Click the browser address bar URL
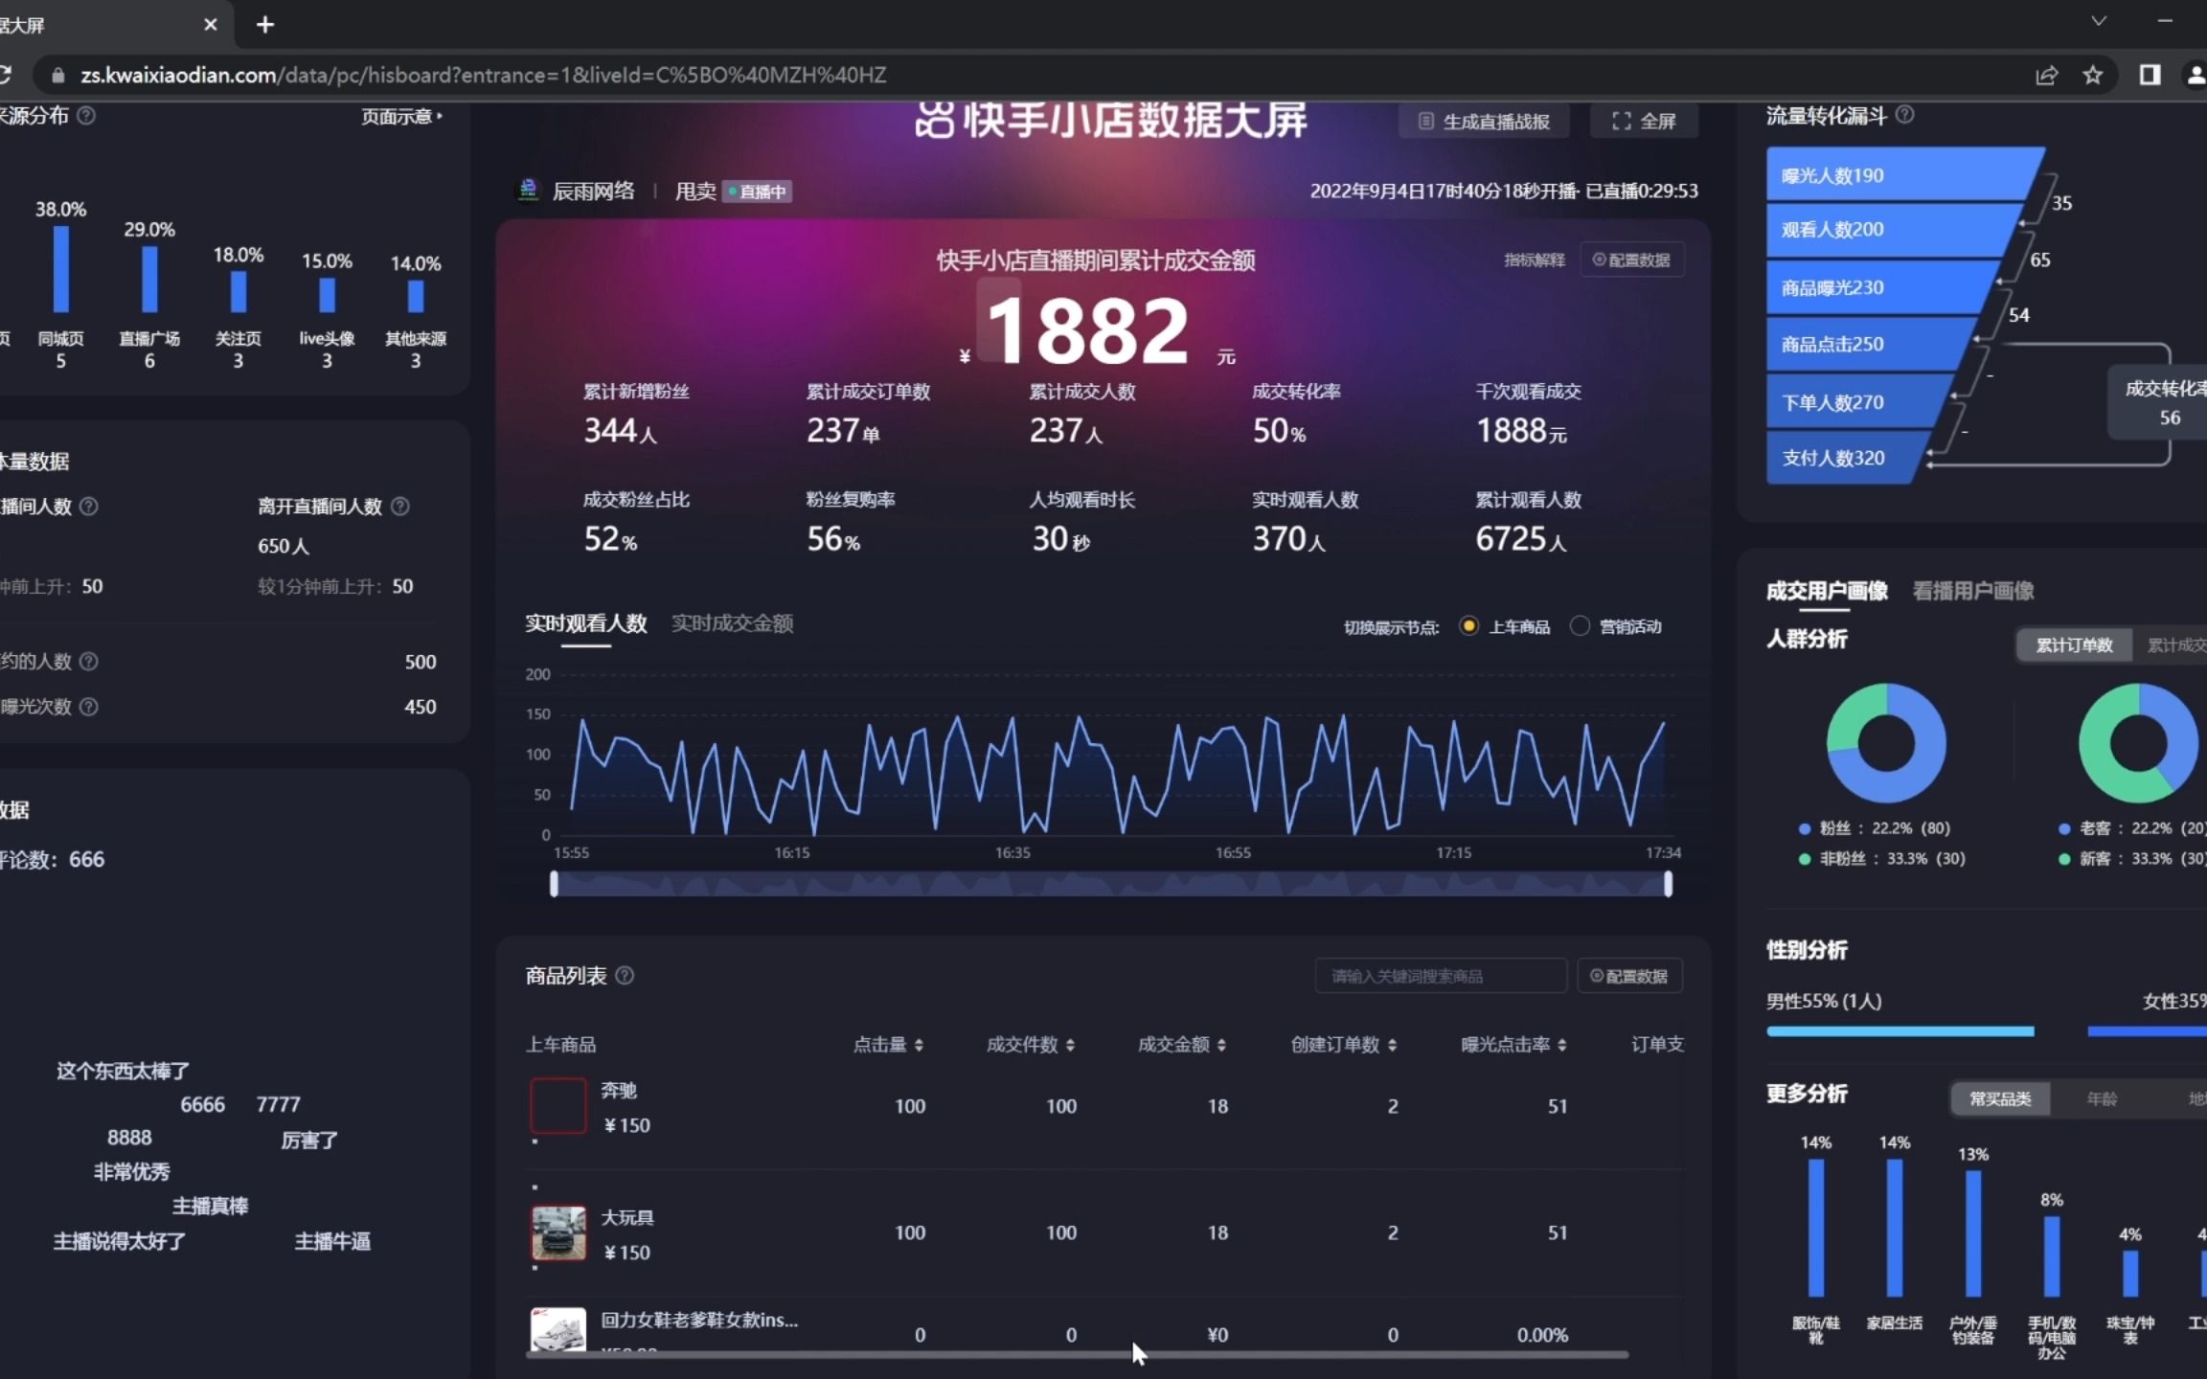 (x=484, y=75)
